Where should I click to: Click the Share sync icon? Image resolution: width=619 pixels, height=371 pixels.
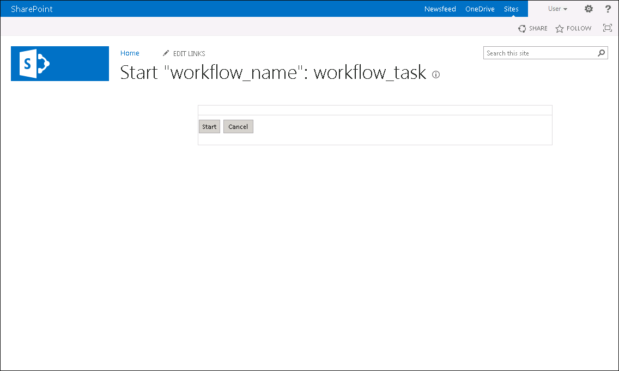point(522,28)
